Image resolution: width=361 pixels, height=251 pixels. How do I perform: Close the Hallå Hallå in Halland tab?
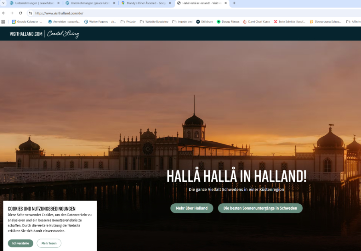(225, 3)
